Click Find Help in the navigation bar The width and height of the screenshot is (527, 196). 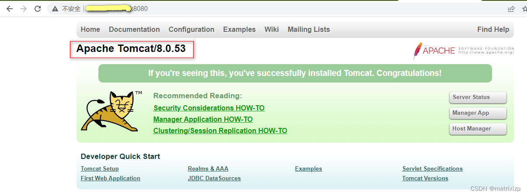pos(493,30)
